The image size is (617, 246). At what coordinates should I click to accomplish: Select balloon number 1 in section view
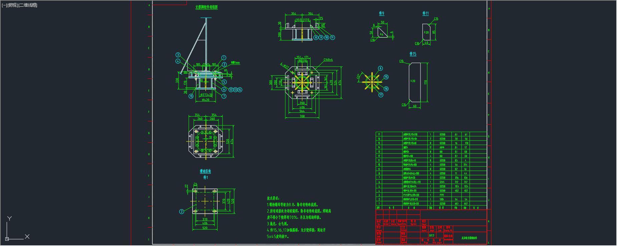224,58
